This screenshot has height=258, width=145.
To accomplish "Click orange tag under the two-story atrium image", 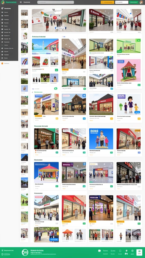I will tap(65, 70).
